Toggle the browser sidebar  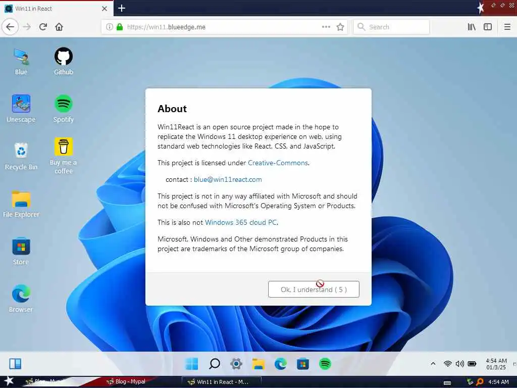(x=488, y=27)
